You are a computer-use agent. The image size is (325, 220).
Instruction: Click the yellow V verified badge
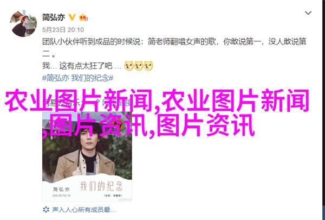point(72,17)
